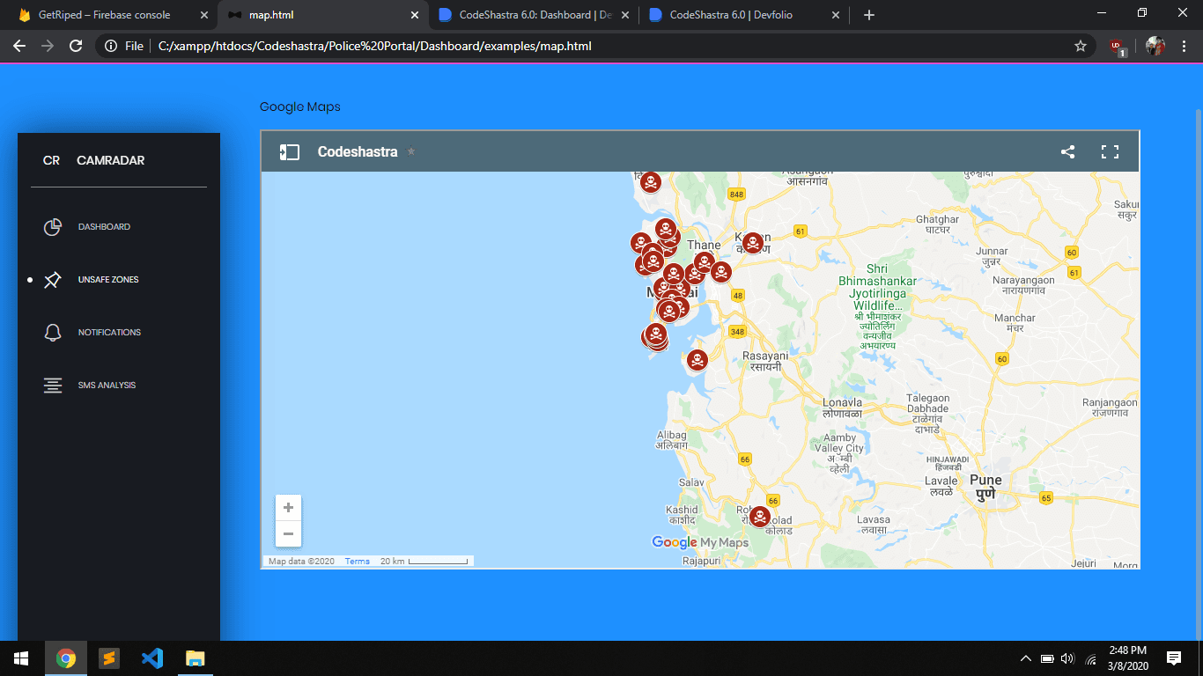Star the Codeshastra map

(410, 152)
